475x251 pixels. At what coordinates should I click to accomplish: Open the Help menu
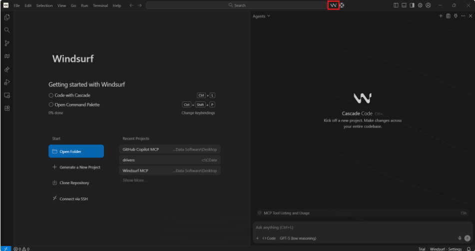tap(117, 5)
